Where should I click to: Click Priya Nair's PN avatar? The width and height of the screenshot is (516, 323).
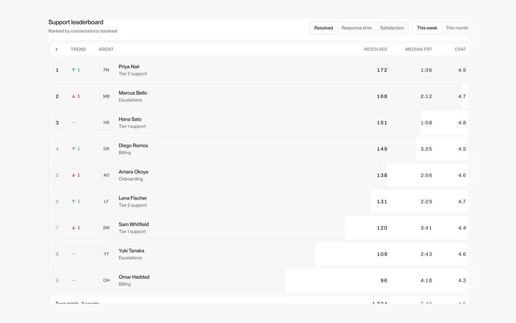[x=106, y=70]
